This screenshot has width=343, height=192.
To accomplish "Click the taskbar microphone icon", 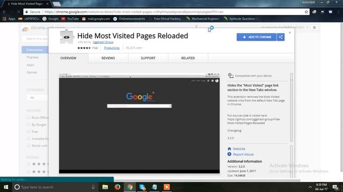I will click(x=93, y=187).
